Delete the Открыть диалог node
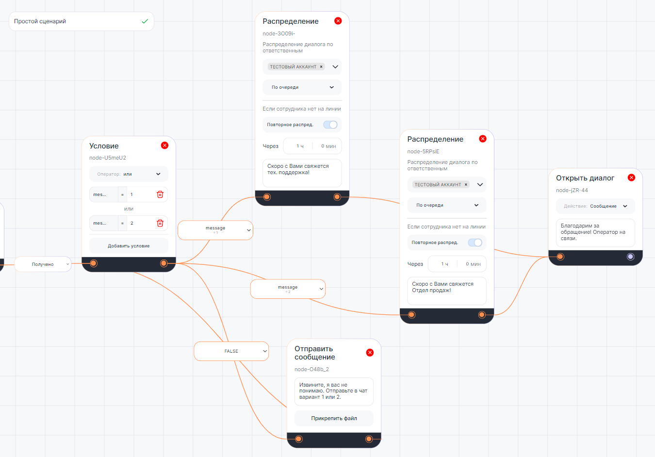The height and width of the screenshot is (457, 655). pyautogui.click(x=631, y=178)
